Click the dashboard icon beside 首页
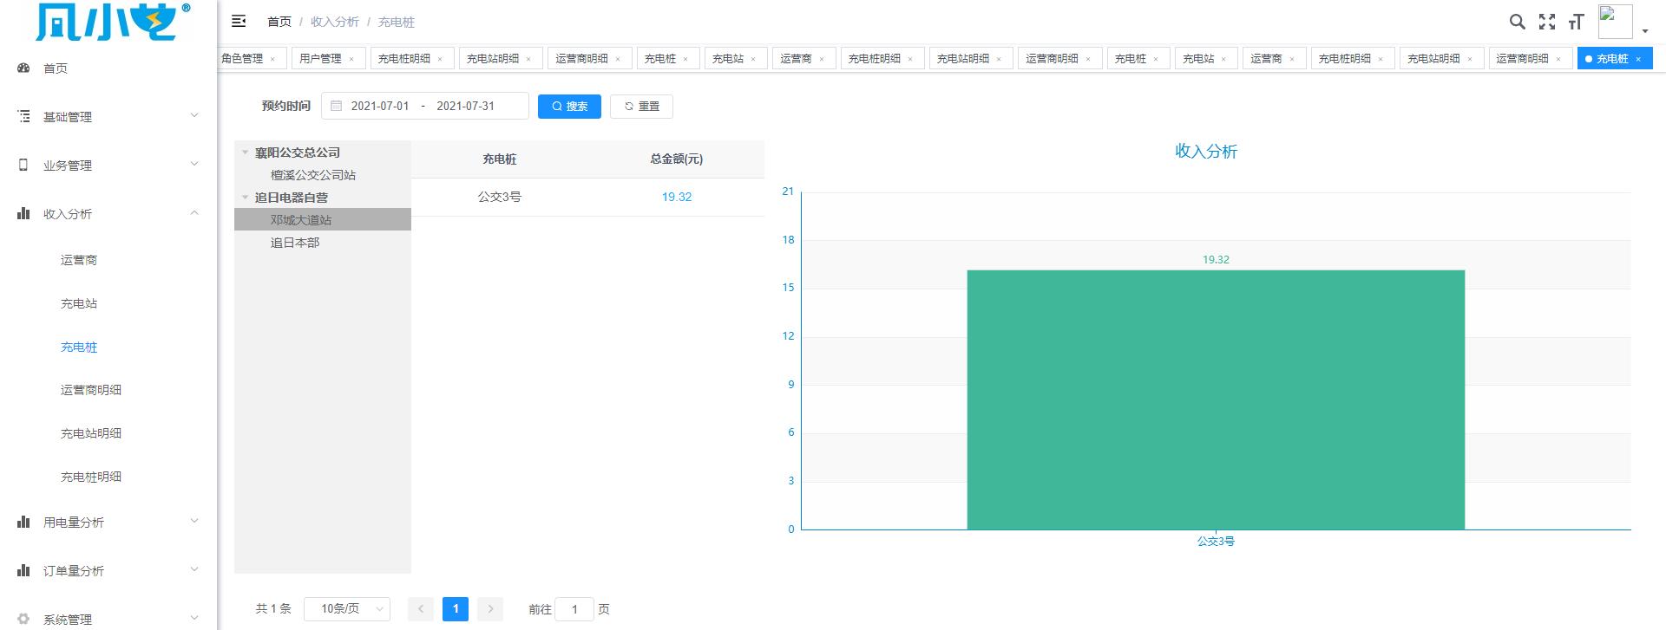 [23, 68]
